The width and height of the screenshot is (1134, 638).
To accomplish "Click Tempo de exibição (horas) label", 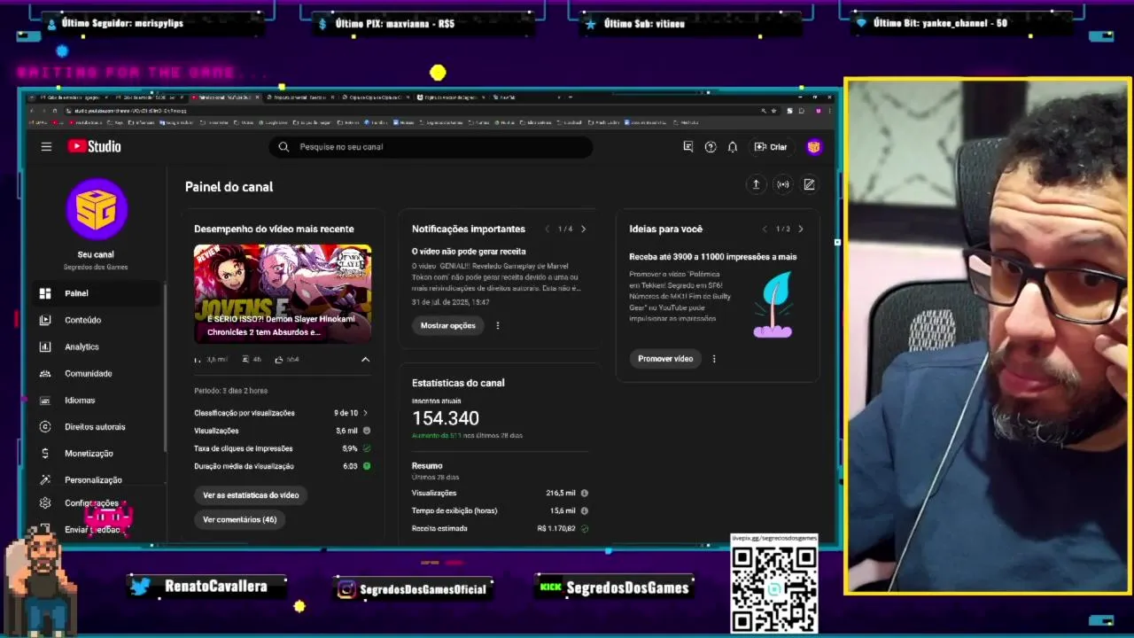I will point(454,511).
